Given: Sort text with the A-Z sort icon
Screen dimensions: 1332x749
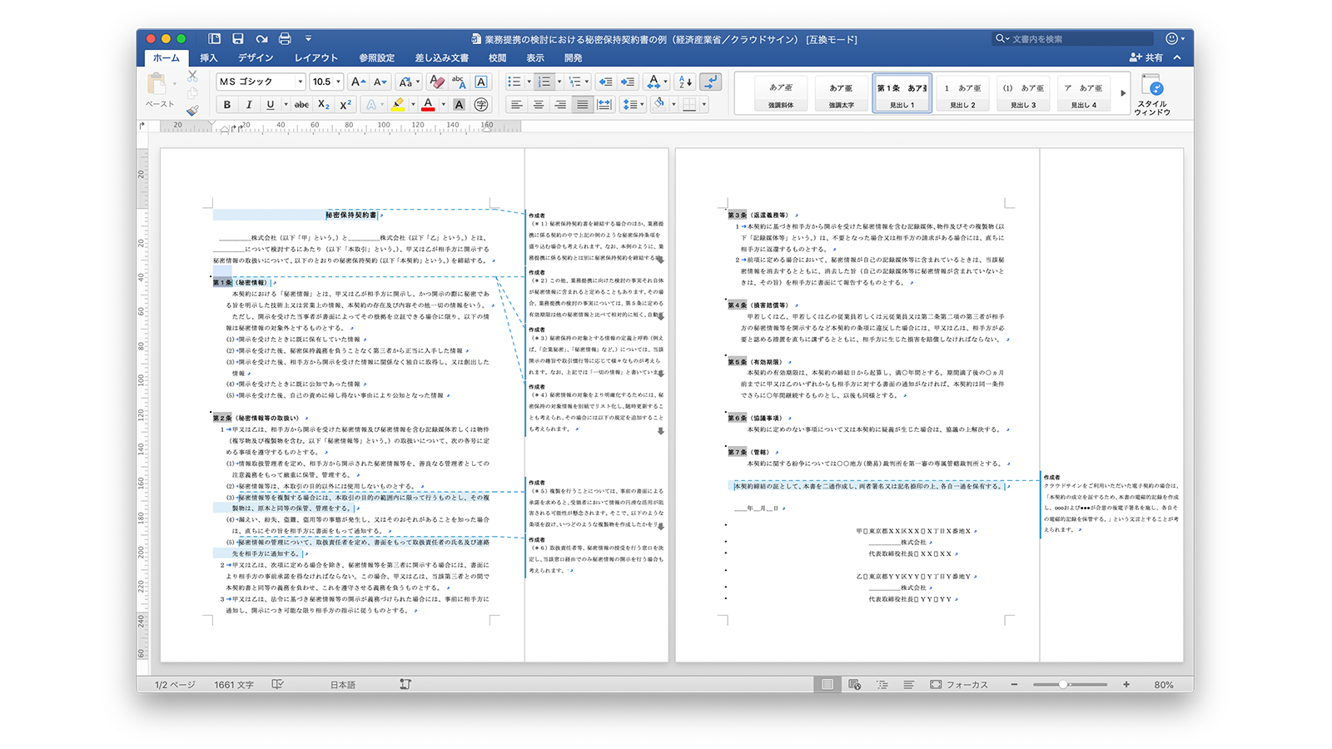Looking at the screenshot, I should click(x=685, y=82).
